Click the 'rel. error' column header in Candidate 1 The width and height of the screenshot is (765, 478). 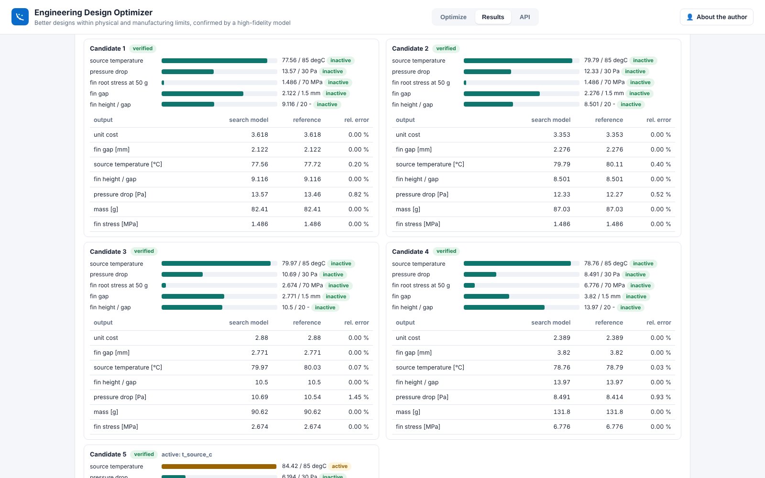[x=357, y=120]
